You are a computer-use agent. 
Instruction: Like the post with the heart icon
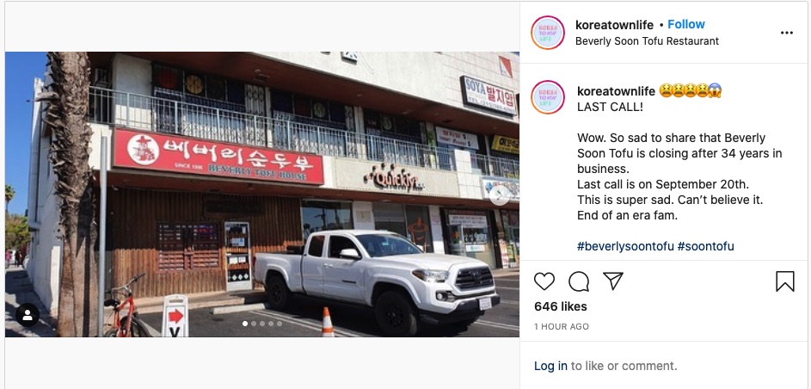click(544, 281)
